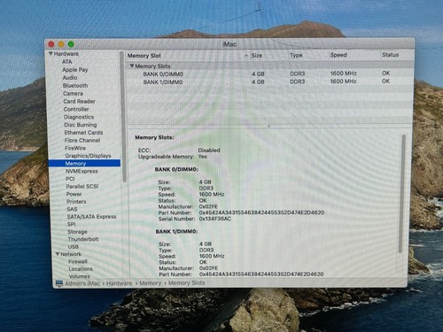Screen dimensions: 443x332
Task: Sort by the Memory Slot column header
Action: click(x=144, y=56)
